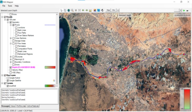The width and height of the screenshot is (192, 112).
Task: Select the Computation Points tree label
Action: click(x=25, y=49)
